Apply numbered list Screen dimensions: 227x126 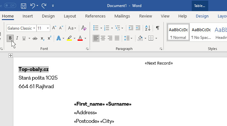107,28
